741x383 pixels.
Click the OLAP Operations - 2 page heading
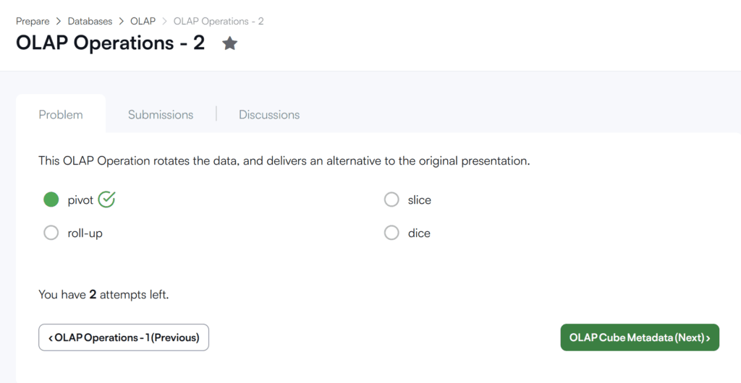(x=111, y=43)
